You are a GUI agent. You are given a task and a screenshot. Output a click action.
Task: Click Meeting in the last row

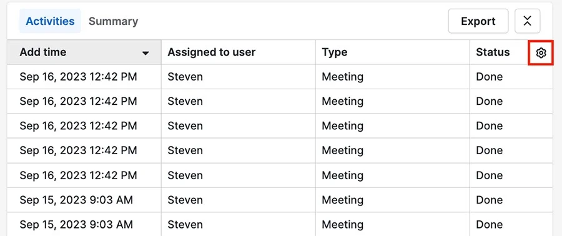click(342, 225)
